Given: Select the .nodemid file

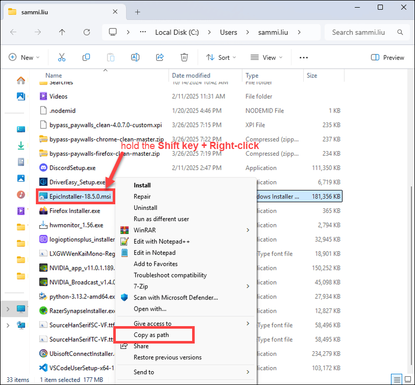Looking at the screenshot, I should coord(63,111).
